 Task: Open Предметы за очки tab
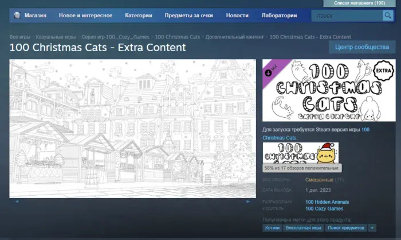tap(188, 16)
